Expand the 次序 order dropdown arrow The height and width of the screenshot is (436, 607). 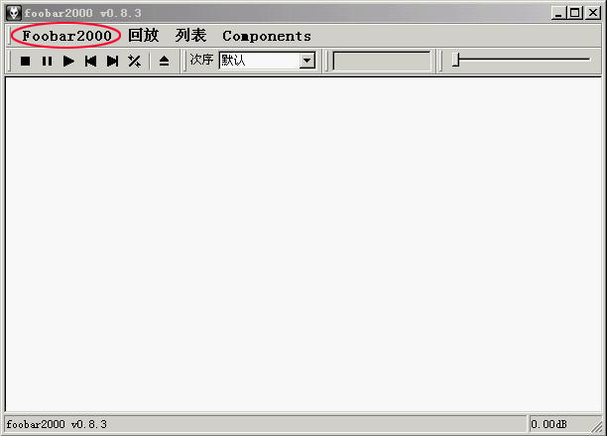click(307, 61)
